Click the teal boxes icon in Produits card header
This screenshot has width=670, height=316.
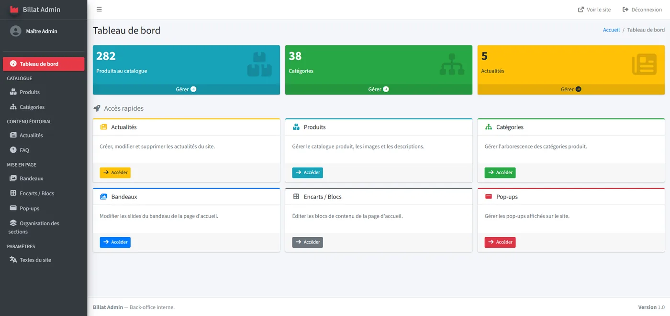tap(296, 127)
